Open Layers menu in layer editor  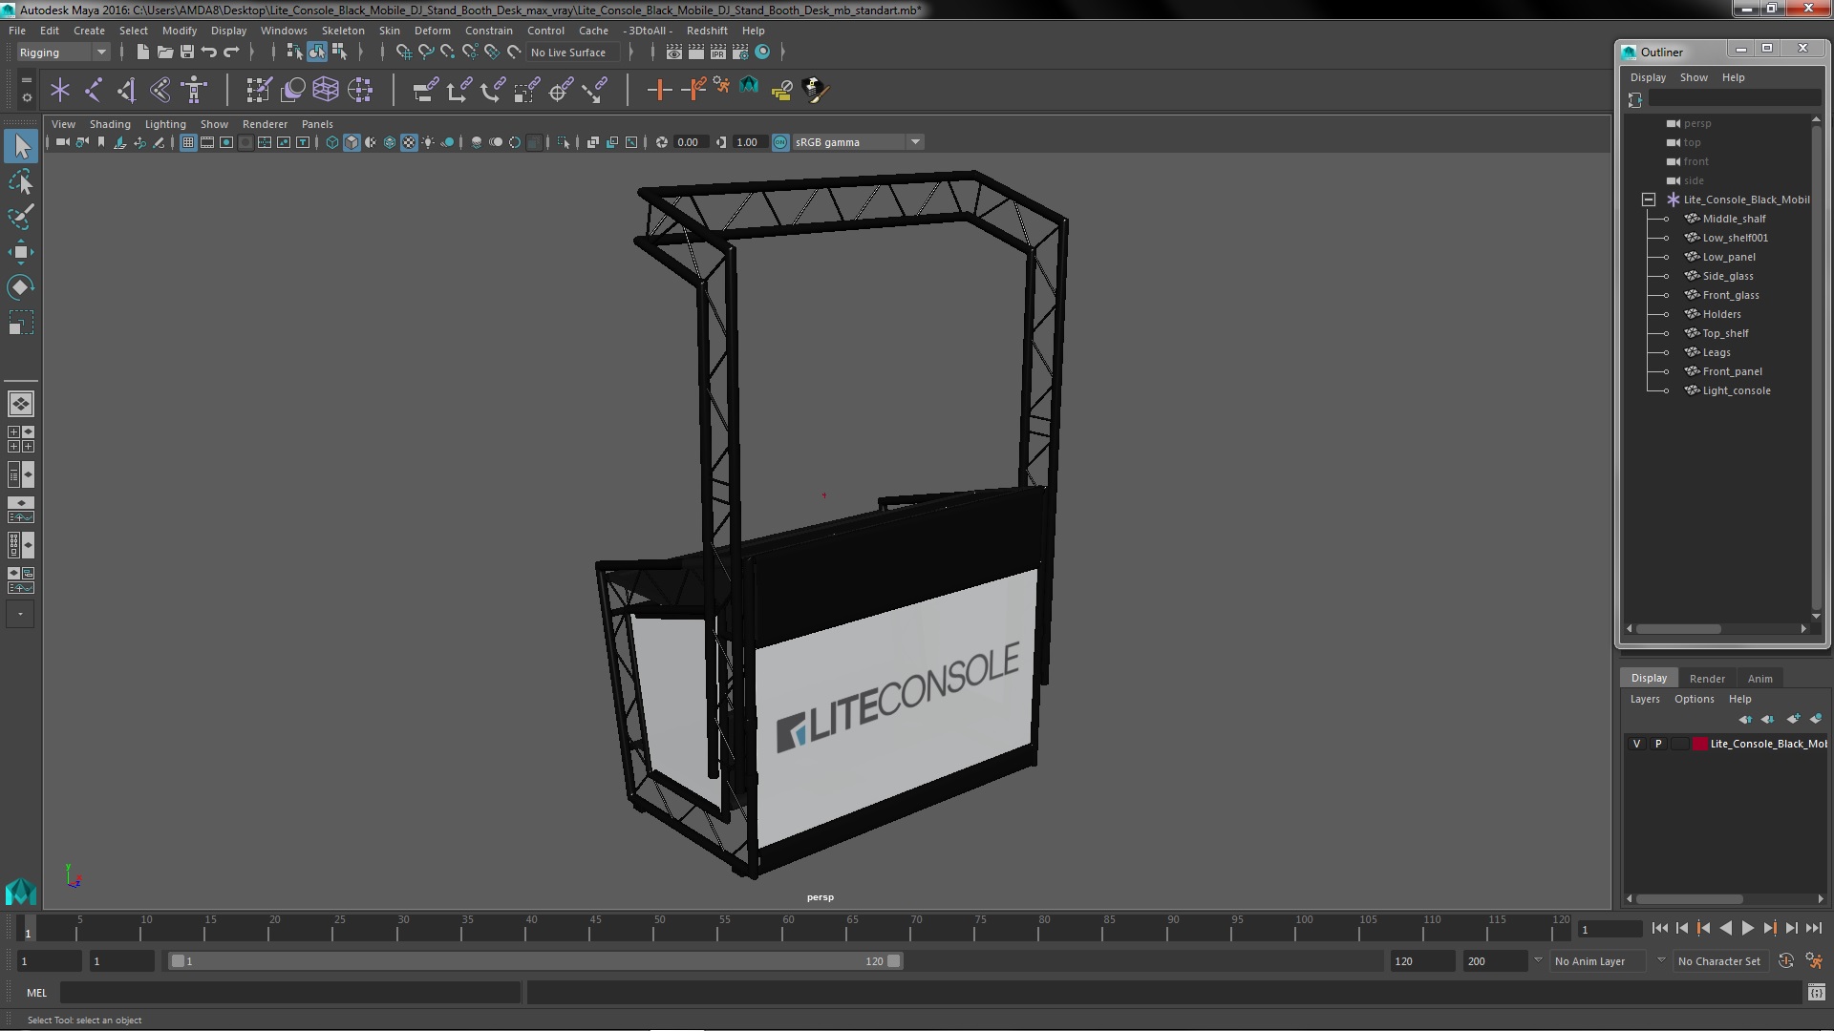[1645, 699]
